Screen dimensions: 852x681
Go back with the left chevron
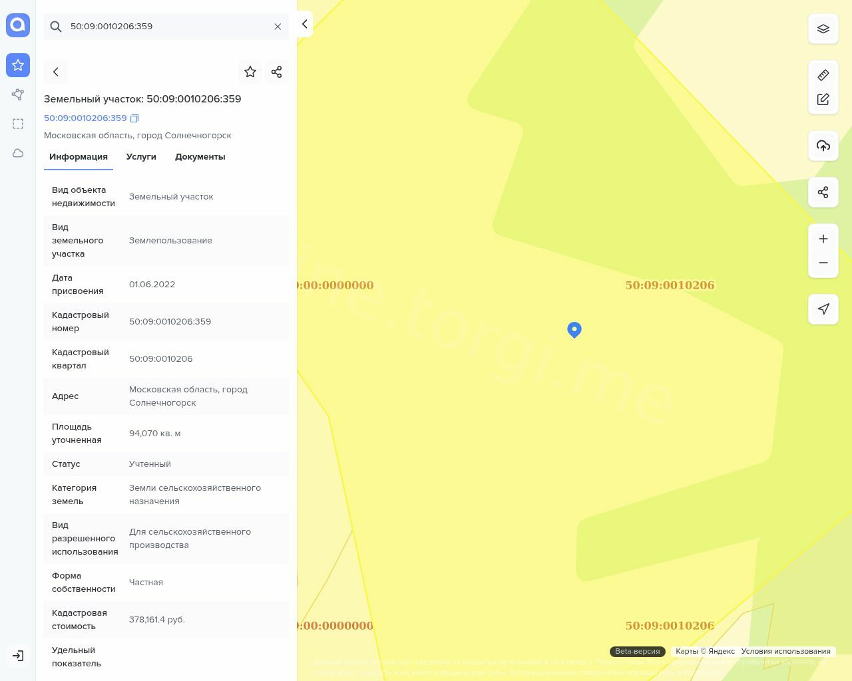56,72
